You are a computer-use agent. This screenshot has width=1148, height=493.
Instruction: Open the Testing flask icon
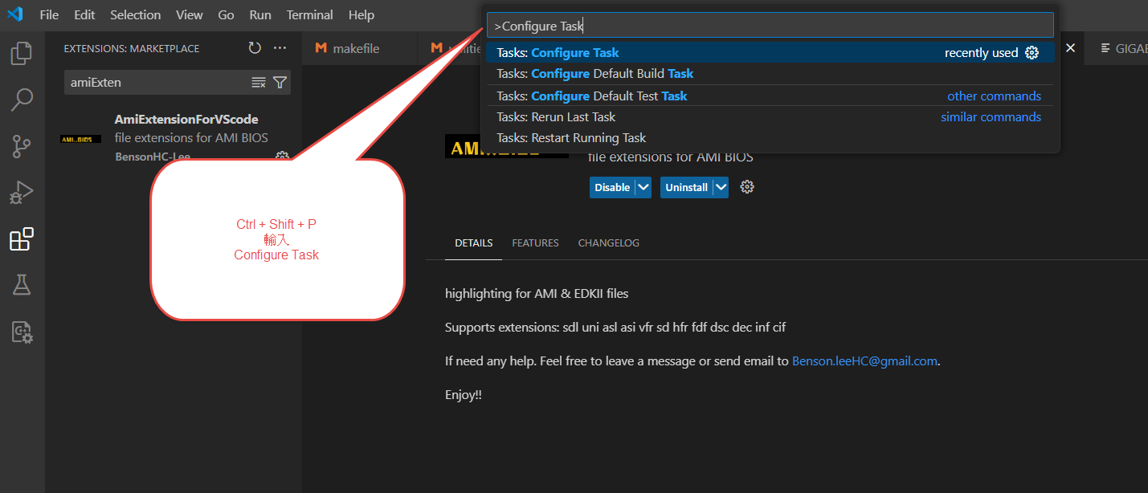tap(22, 285)
